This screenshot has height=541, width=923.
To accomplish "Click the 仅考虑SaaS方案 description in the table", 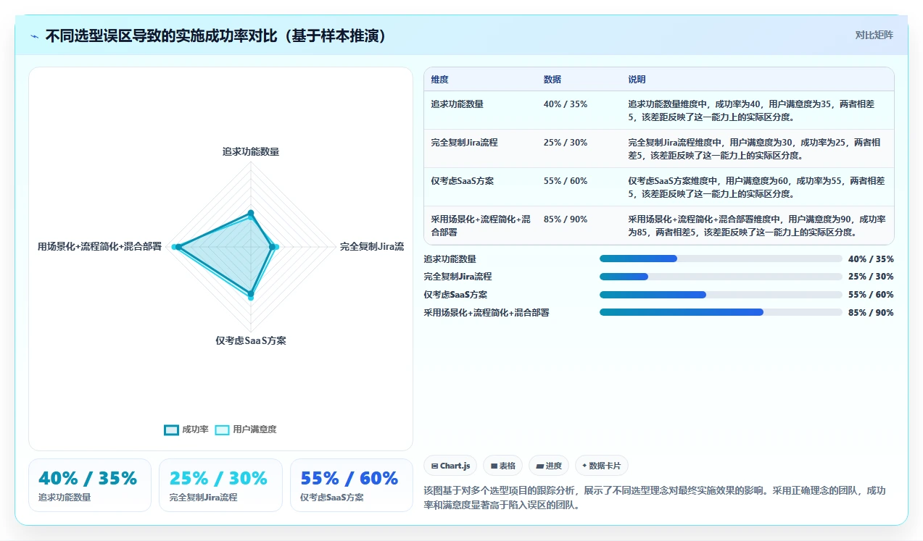I will coord(756,187).
